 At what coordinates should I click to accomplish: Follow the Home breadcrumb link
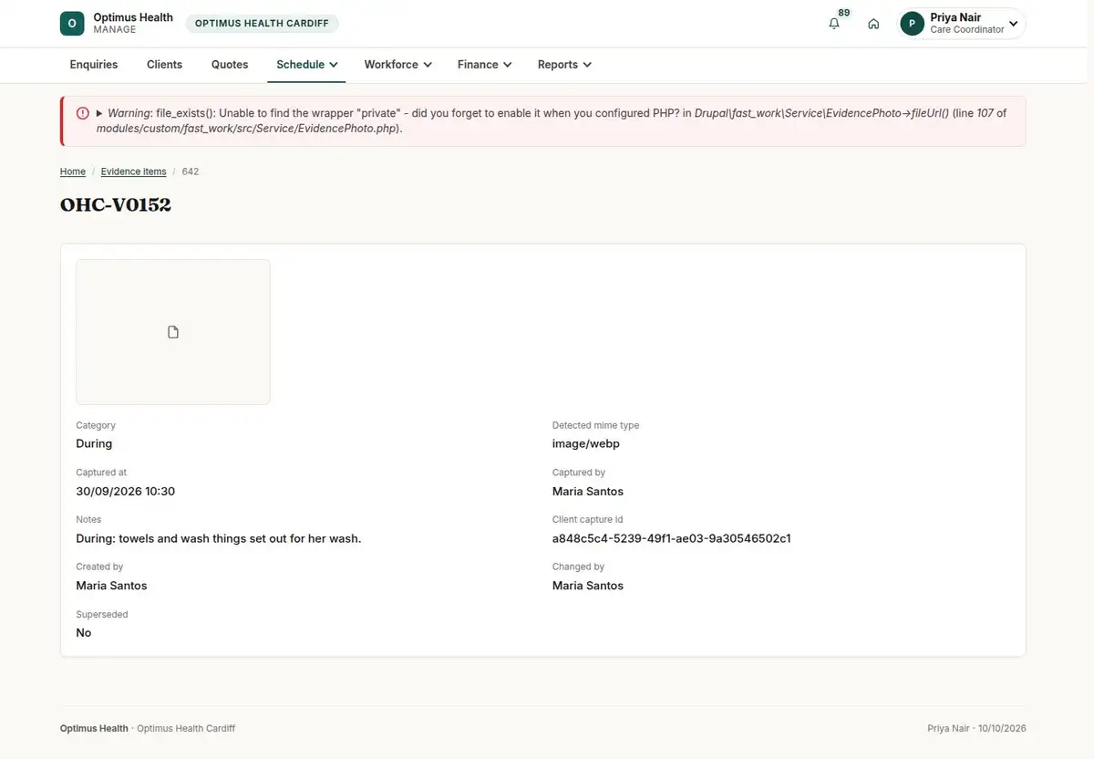73,172
